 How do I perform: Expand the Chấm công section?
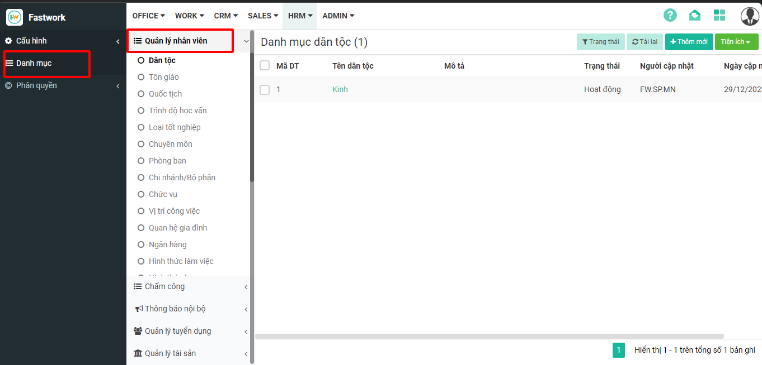164,286
